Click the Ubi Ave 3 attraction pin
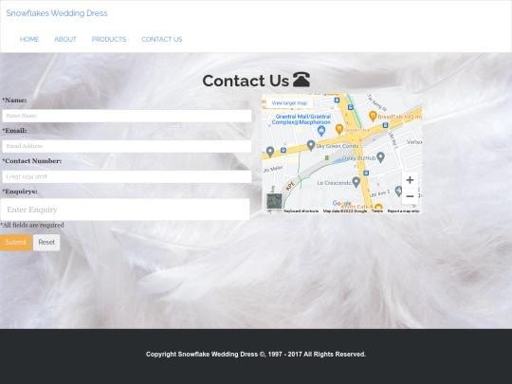This screenshot has width=512, height=384. click(x=398, y=191)
